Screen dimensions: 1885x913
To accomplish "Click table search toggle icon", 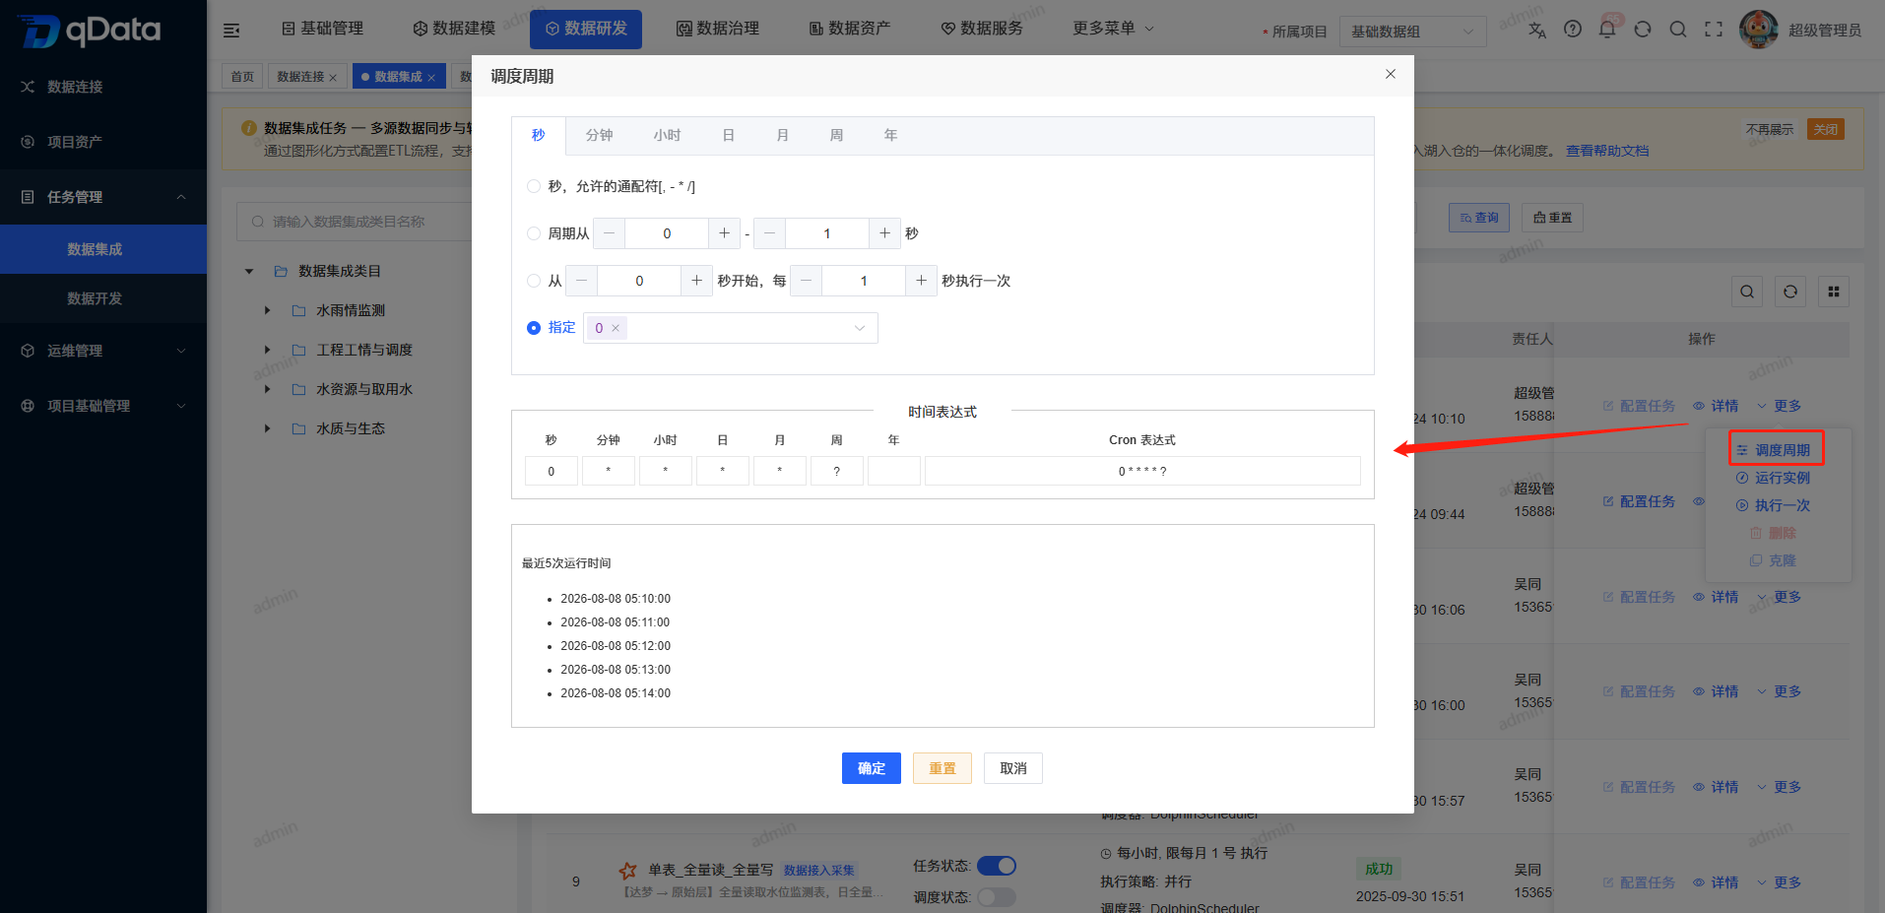I will 1747,292.
